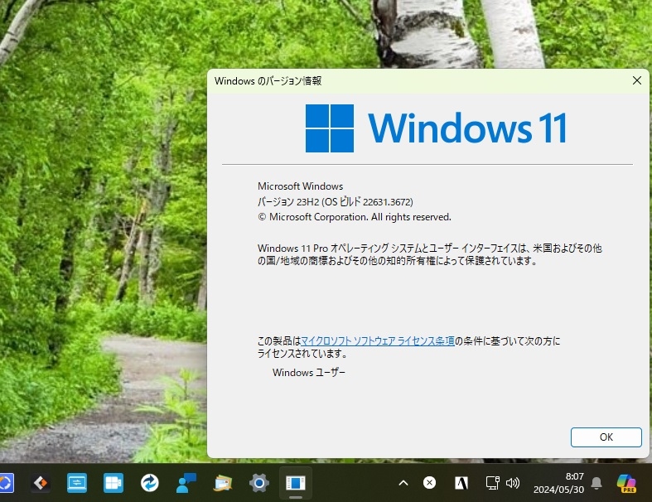Screen dimensions: 652x502
Task: Open the Copilot preview icon
Action: (626, 483)
